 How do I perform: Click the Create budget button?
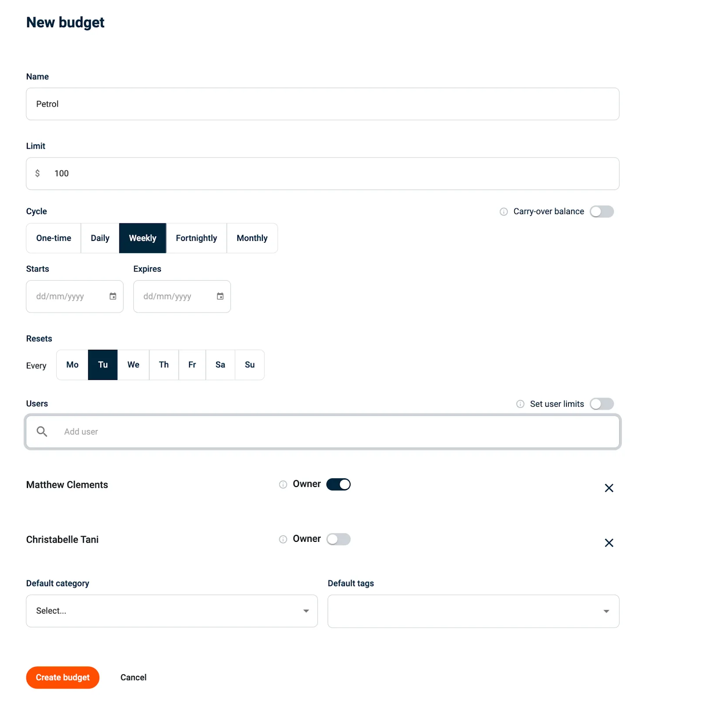point(62,677)
